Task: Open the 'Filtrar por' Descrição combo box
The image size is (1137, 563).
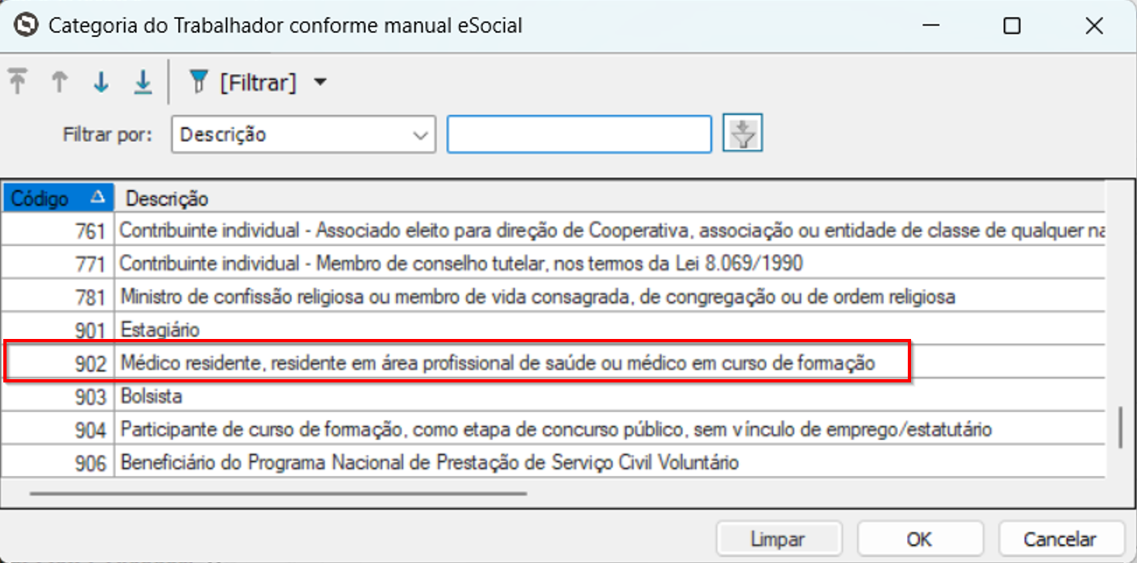Action: tap(302, 135)
